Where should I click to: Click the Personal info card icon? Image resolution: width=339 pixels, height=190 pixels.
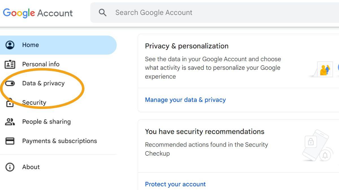(x=10, y=64)
